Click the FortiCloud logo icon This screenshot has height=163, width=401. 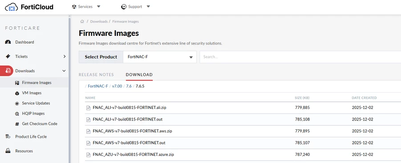12,7
